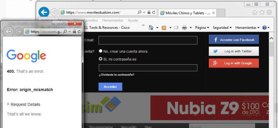The width and height of the screenshot is (278, 128).
Task: Refresh the movilesdualsim.com page
Action: pos(154,12)
